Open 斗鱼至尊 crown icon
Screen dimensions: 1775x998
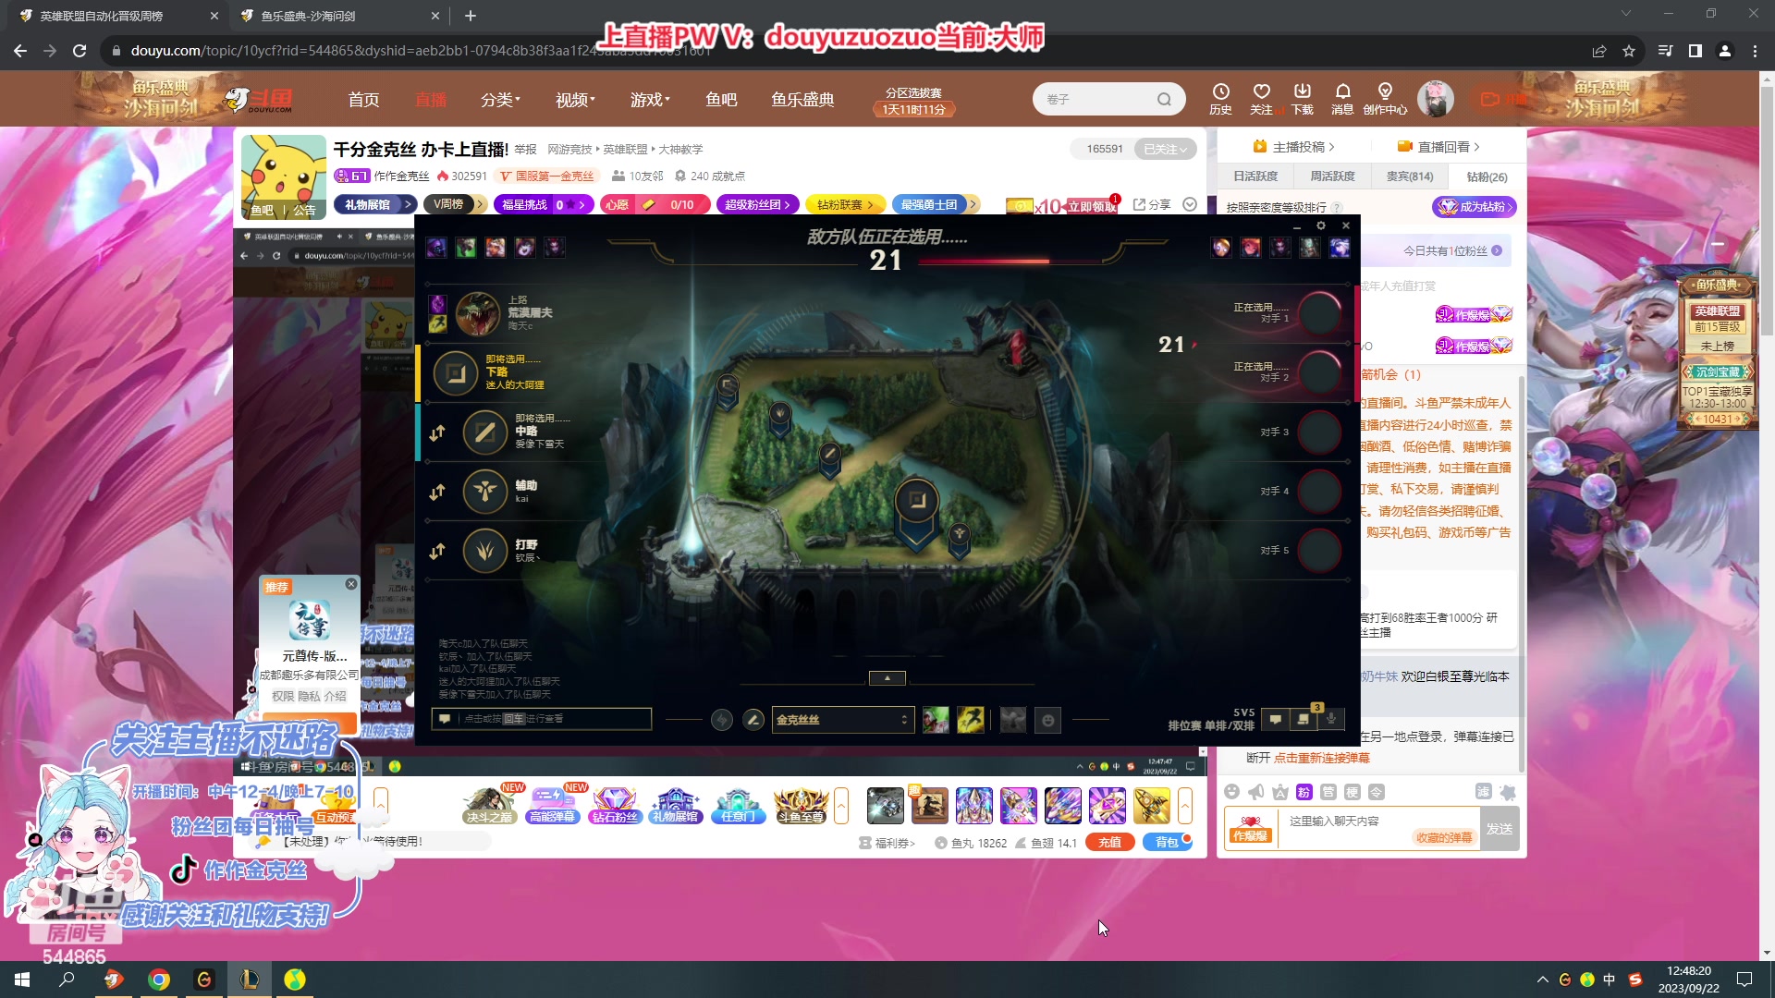(800, 805)
